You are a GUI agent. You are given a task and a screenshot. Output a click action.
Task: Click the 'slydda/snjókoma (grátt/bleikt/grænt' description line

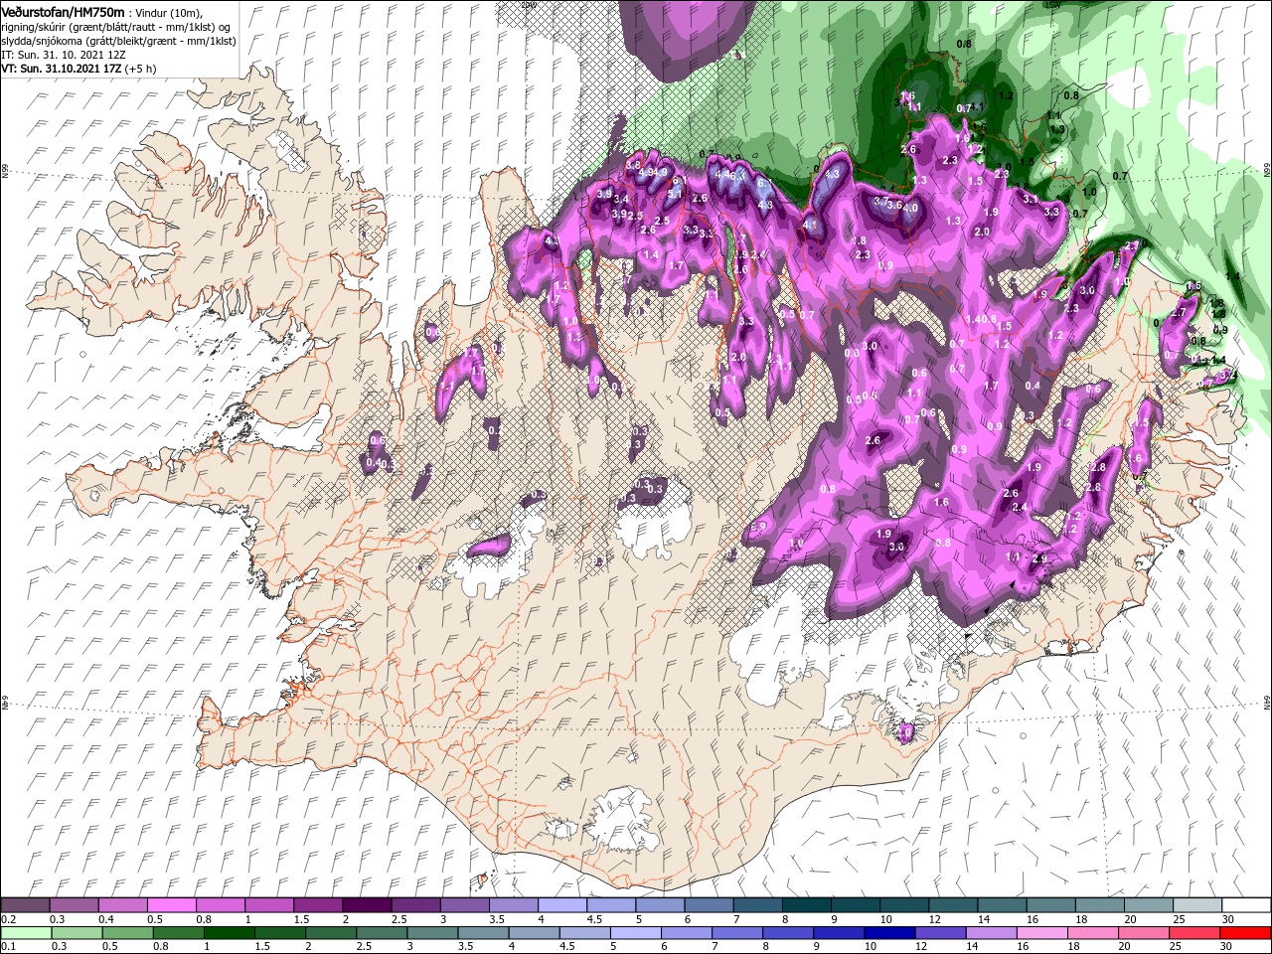coord(118,41)
